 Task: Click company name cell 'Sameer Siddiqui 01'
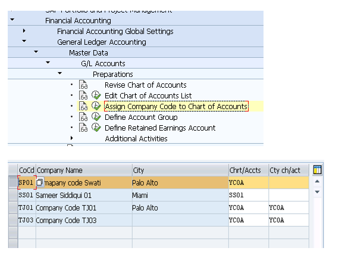[x=84, y=195]
